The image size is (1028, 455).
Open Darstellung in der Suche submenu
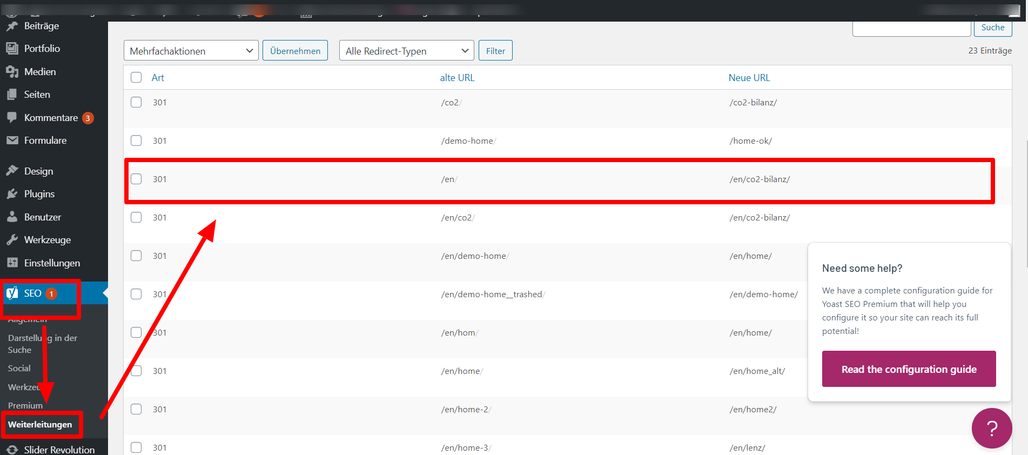(x=43, y=344)
